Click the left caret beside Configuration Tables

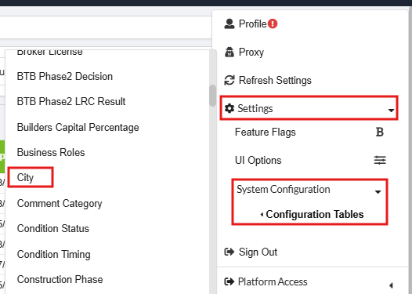point(262,215)
